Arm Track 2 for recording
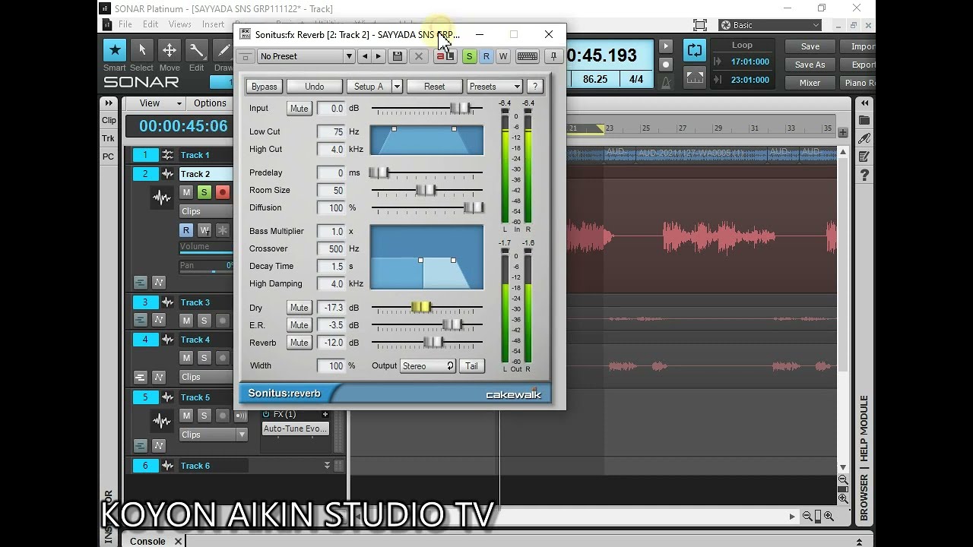Viewport: 973px width, 547px height. pyautogui.click(x=223, y=192)
